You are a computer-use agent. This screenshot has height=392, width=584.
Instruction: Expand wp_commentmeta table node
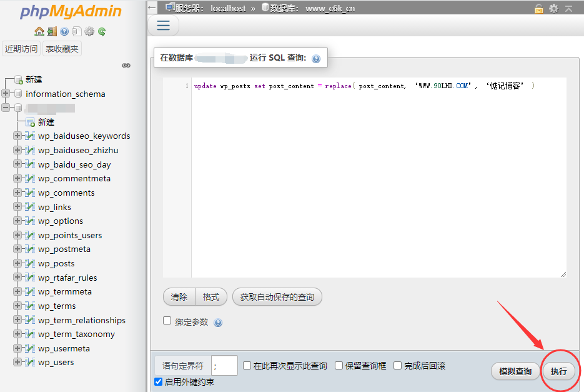click(x=17, y=178)
